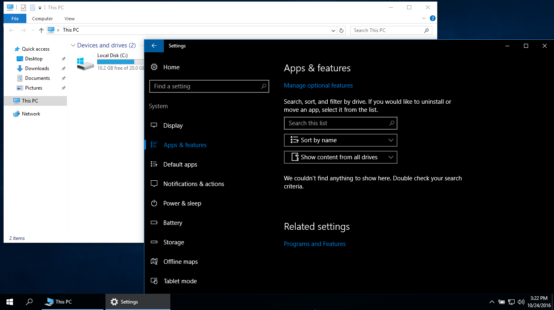Open Tablet mode settings

pyautogui.click(x=180, y=281)
